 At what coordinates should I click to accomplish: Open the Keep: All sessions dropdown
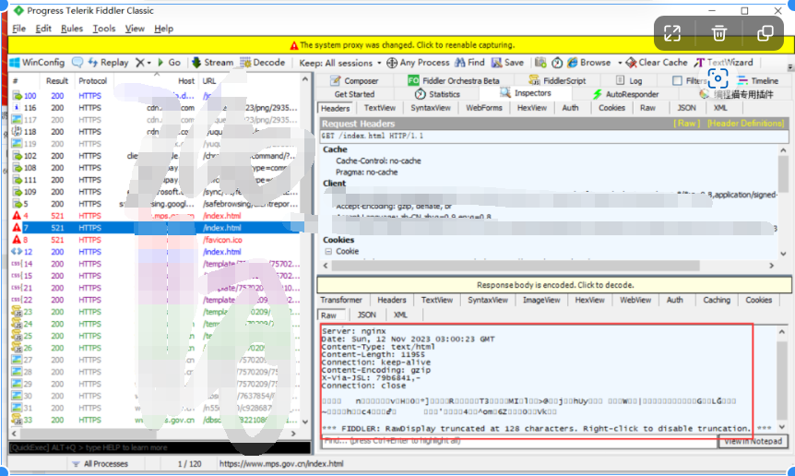(339, 63)
